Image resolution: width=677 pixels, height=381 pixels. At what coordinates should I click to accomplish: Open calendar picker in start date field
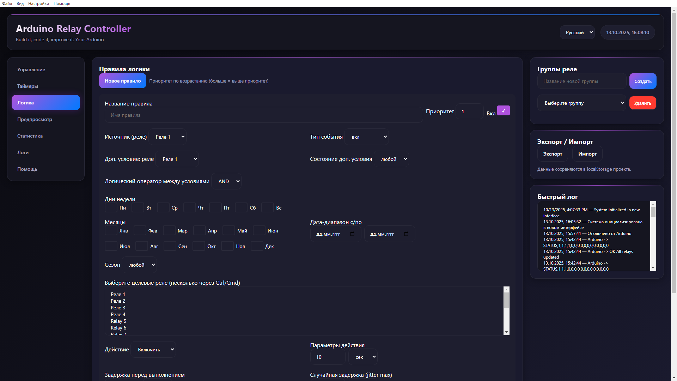[x=352, y=234]
